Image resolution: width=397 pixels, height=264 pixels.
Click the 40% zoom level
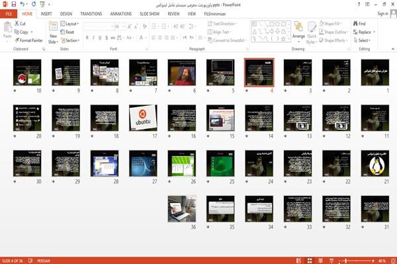click(x=382, y=261)
